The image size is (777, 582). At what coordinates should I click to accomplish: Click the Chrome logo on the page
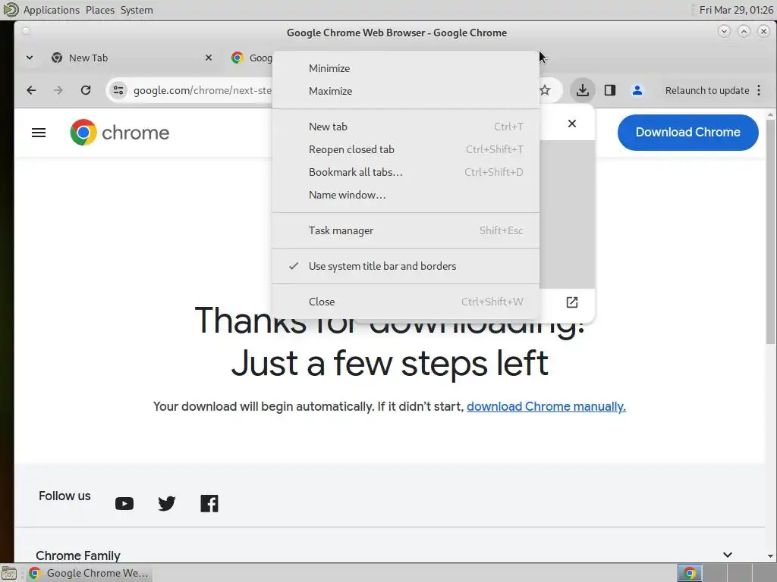click(x=120, y=132)
